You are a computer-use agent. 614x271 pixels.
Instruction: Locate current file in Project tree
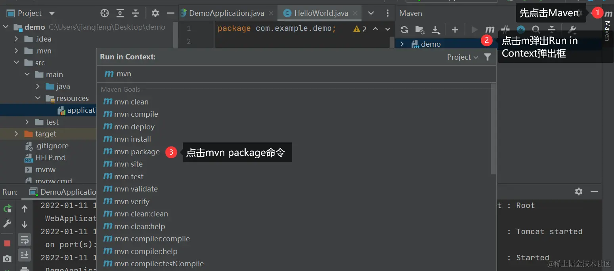[105, 13]
